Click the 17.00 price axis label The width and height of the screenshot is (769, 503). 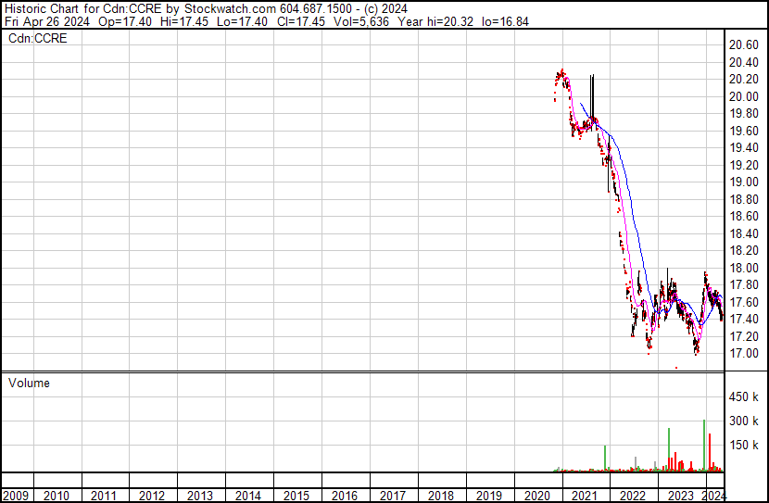click(745, 354)
